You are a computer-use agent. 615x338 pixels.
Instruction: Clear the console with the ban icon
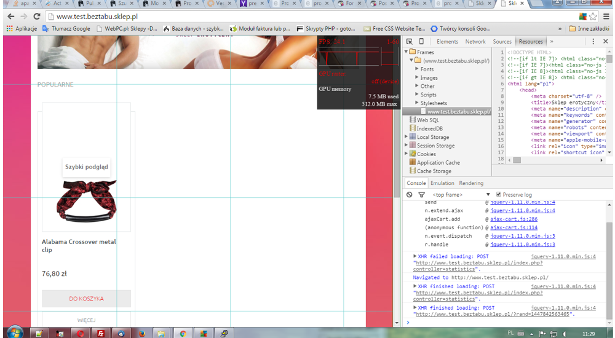pyautogui.click(x=410, y=194)
